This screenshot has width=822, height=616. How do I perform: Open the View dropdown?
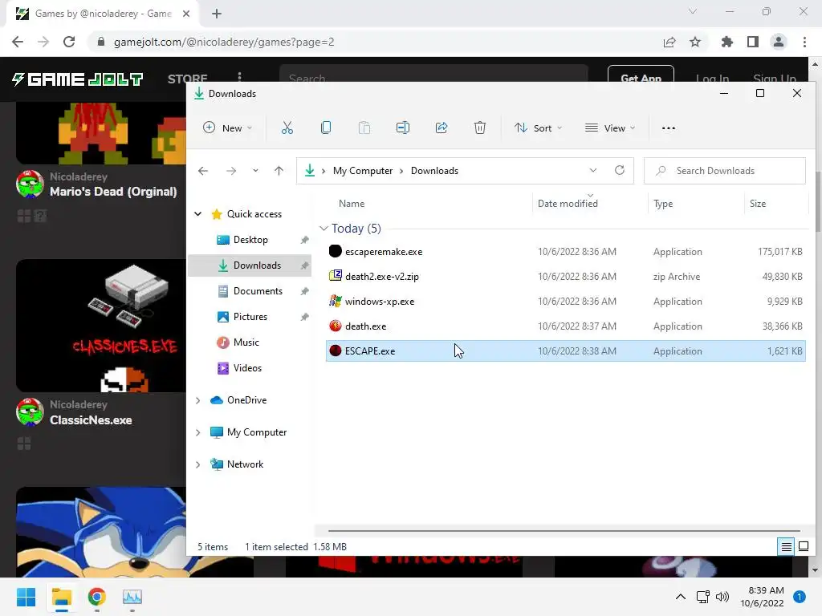610,128
